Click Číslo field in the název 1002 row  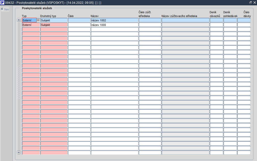tap(79, 20)
